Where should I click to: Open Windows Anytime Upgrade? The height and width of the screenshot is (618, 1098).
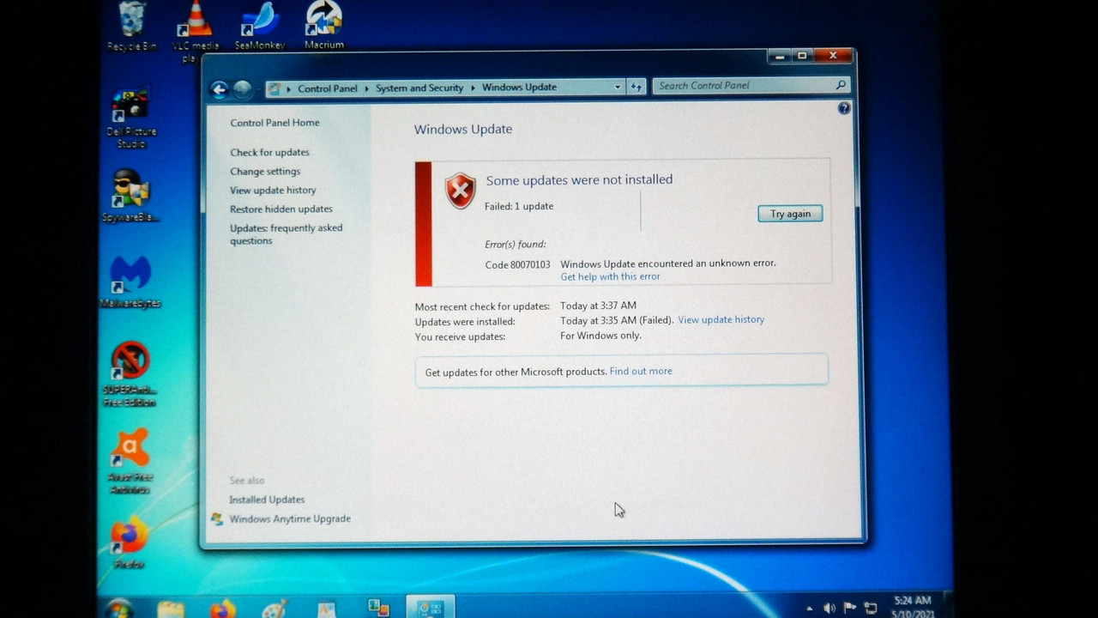point(290,518)
